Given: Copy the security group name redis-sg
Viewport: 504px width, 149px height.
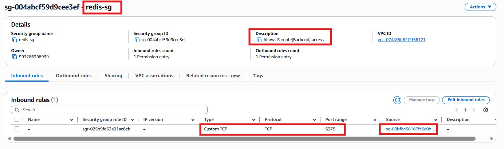Looking at the screenshot, I should coord(14,40).
